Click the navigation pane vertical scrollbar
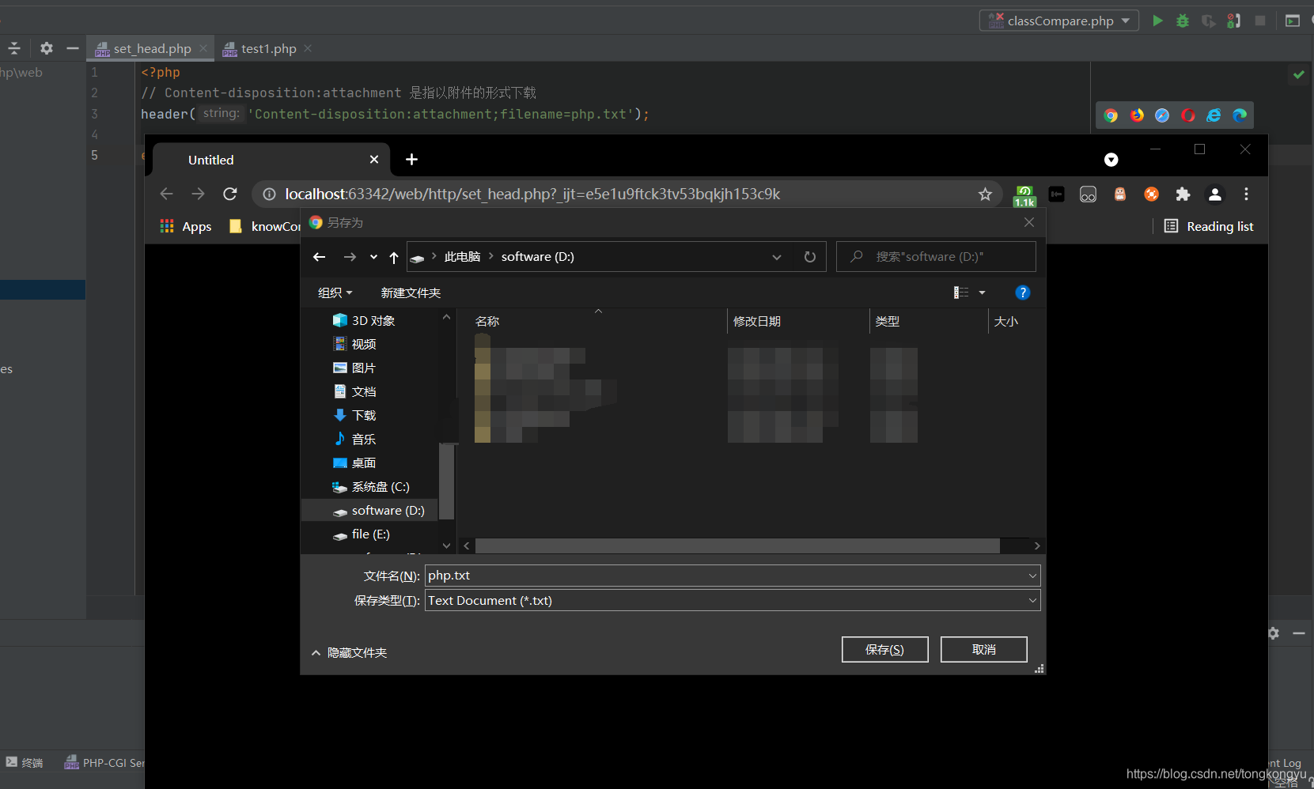 [447, 481]
